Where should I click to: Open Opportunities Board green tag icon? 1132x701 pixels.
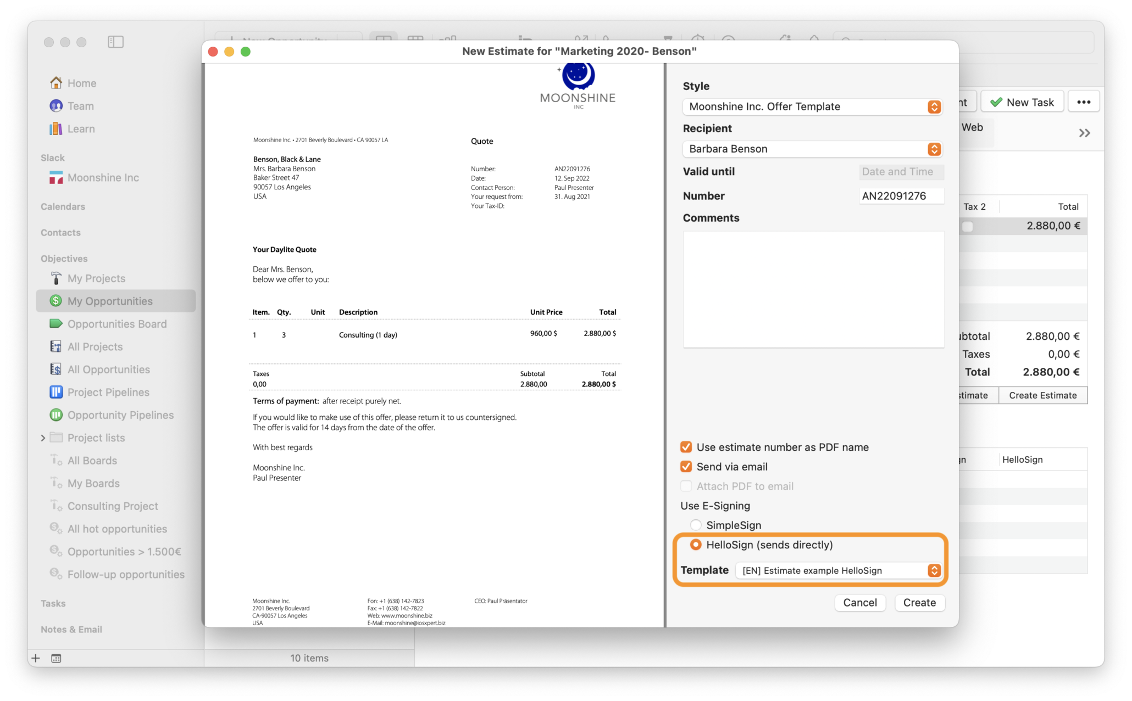tap(56, 323)
